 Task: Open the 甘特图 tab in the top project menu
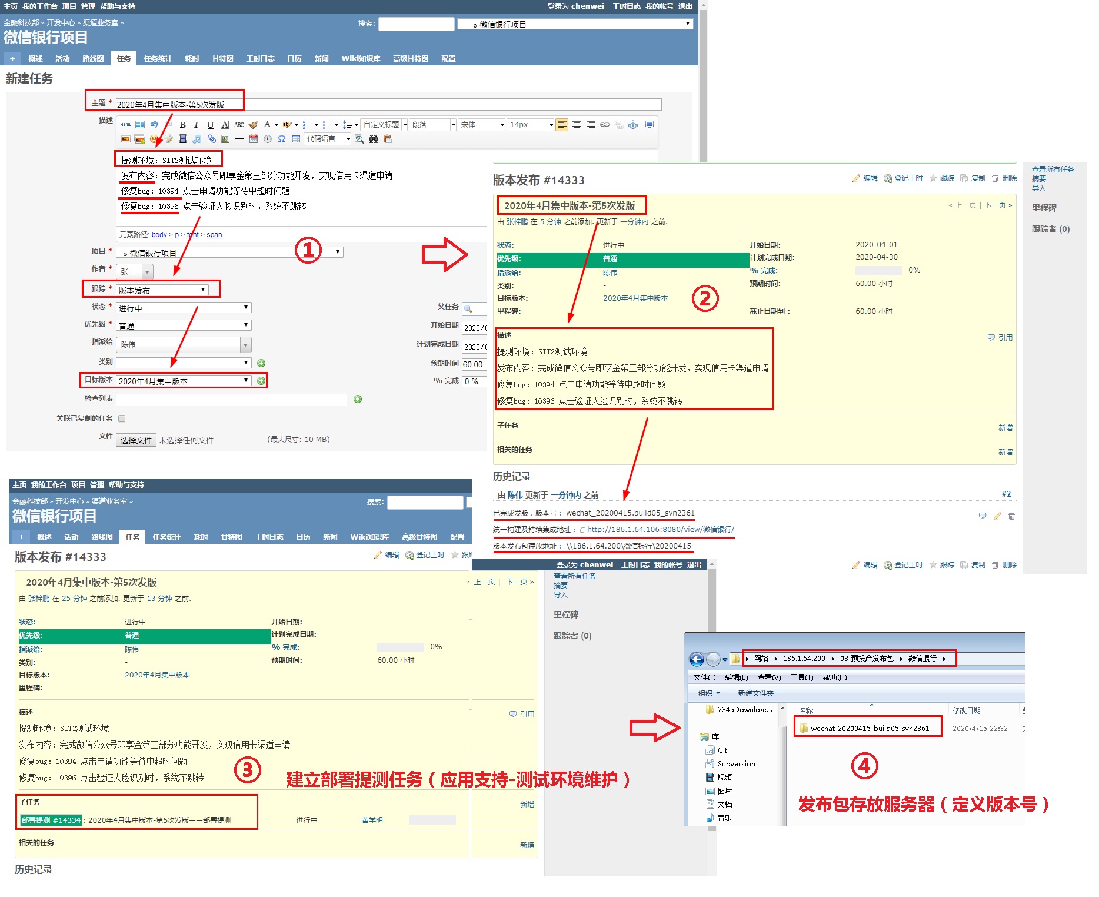point(222,58)
